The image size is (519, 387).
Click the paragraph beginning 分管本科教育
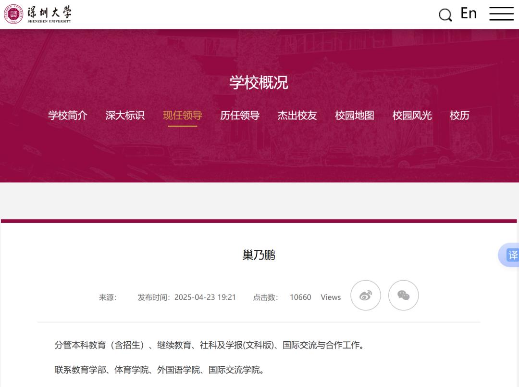[x=210, y=345]
